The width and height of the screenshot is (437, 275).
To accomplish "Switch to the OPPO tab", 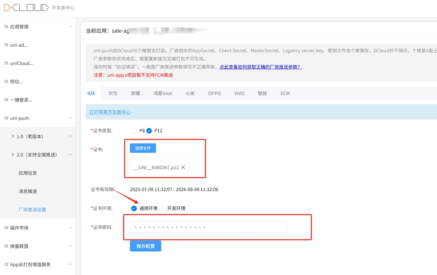I will coord(214,93).
